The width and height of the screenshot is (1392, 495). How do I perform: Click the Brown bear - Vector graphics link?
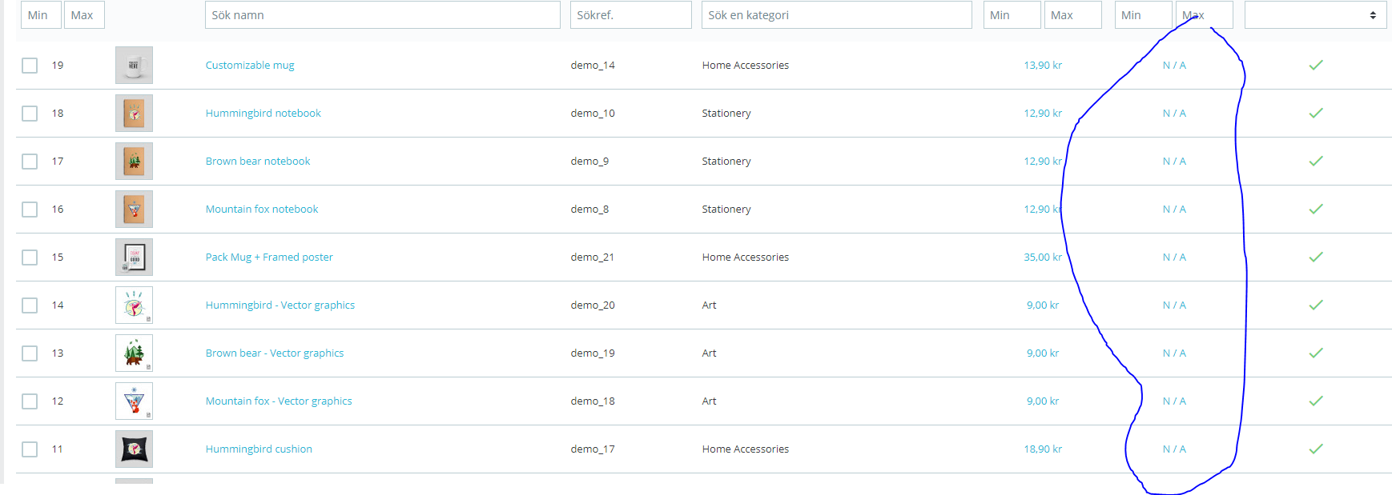274,353
